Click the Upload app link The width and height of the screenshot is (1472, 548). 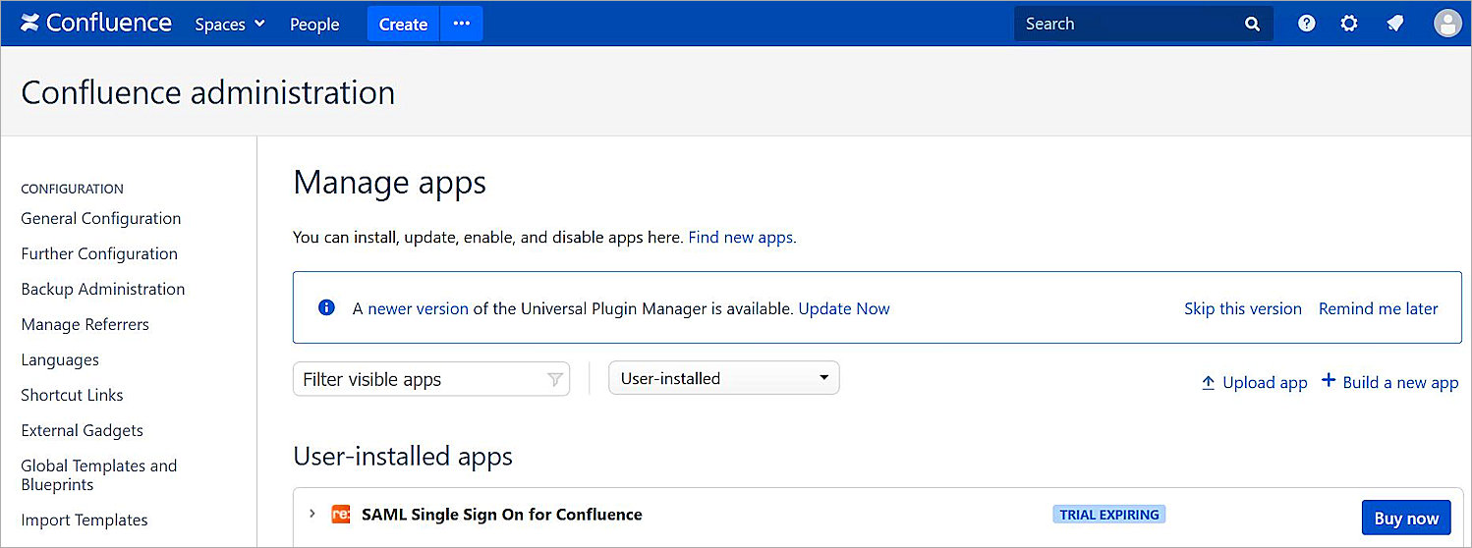coord(1254,382)
